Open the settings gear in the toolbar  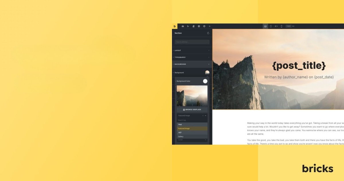pyautogui.click(x=204, y=26)
